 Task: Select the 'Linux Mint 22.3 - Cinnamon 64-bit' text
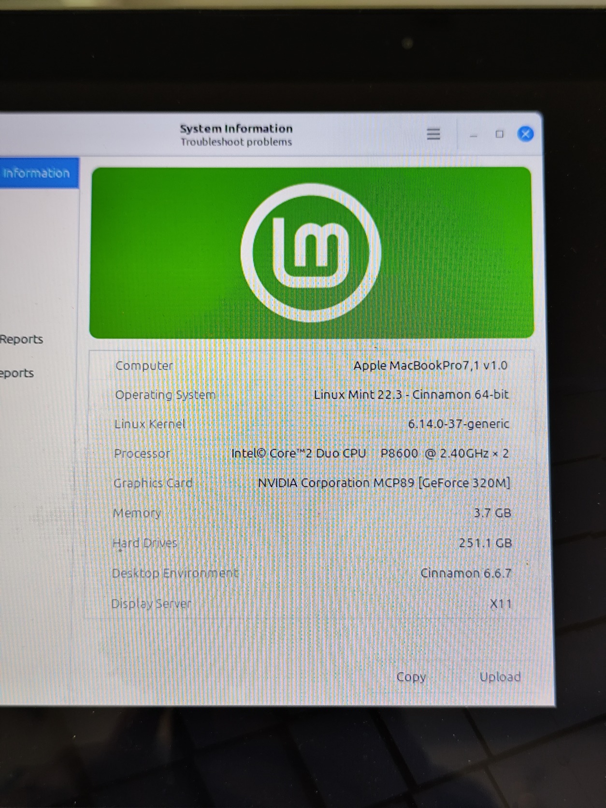411,394
